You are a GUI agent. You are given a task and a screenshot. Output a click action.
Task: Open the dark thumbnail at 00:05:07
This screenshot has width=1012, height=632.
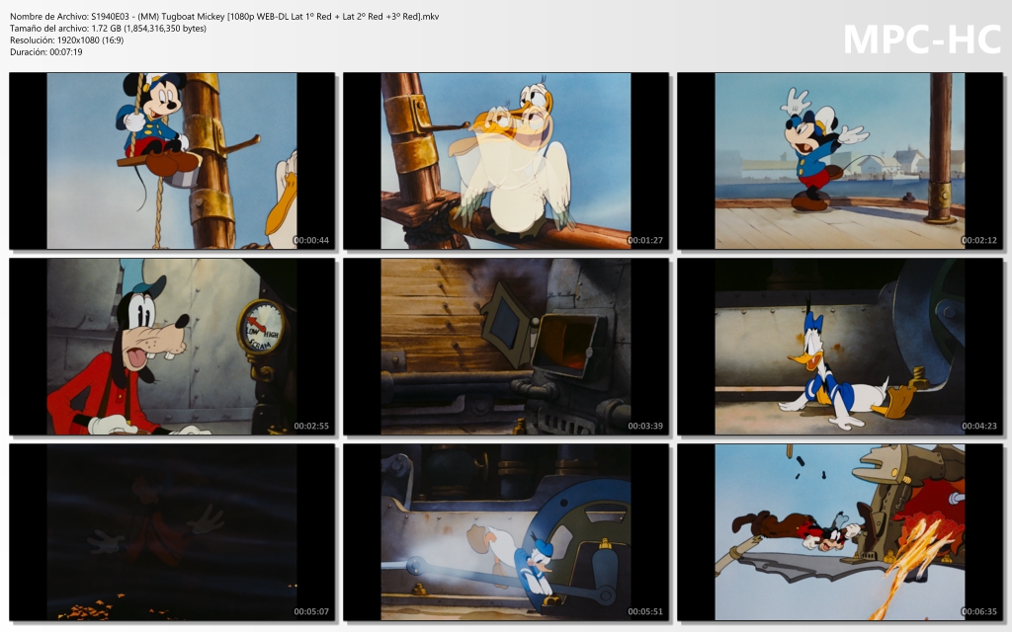[x=172, y=532]
